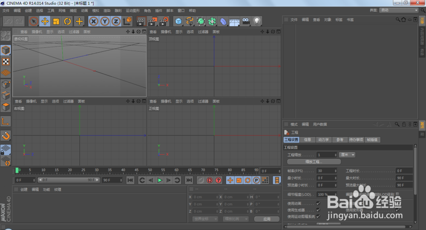Toggle 使用变形器 checkbox
Screen dimensions: 426x230
point(398,210)
